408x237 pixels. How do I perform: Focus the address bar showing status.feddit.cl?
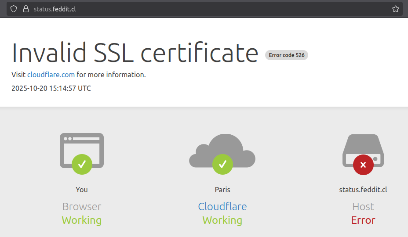coord(176,9)
